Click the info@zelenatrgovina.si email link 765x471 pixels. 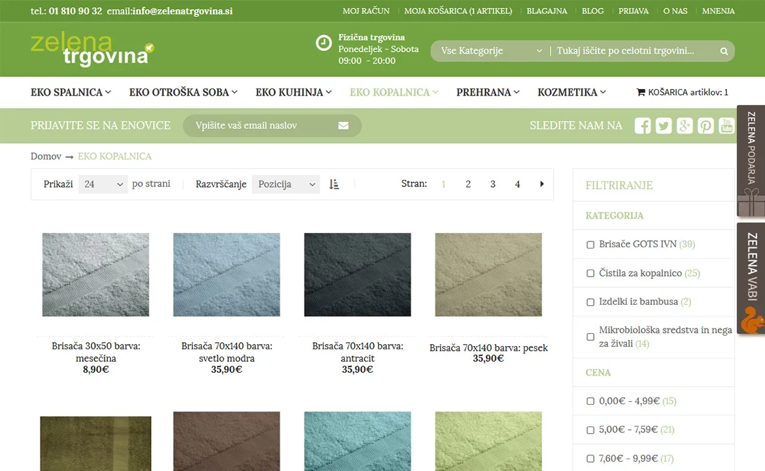point(182,10)
